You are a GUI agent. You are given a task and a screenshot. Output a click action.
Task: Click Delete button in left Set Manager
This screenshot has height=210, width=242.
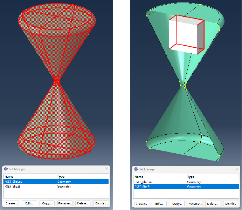pos(83,203)
